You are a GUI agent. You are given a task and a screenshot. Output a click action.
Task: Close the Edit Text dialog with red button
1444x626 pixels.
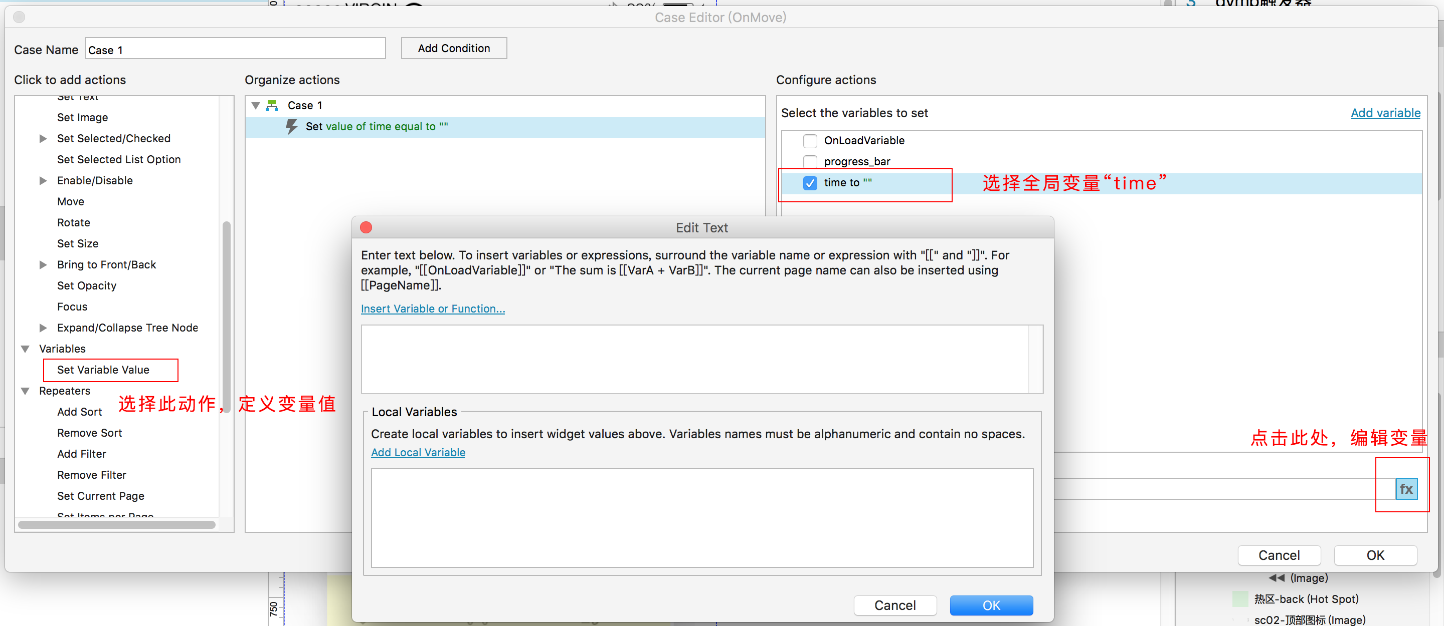pyautogui.click(x=366, y=227)
